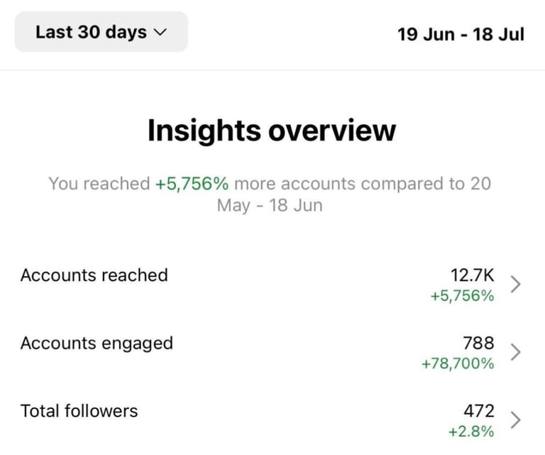
Task: Click the Insights overview heading
Action: point(272,131)
